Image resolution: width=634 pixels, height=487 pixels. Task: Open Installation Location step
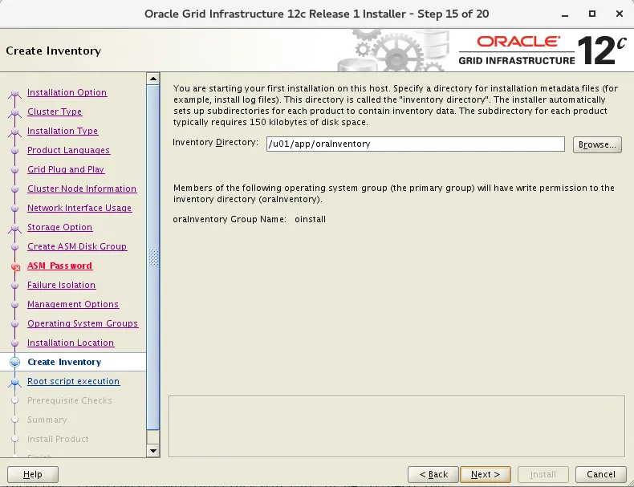pos(71,343)
